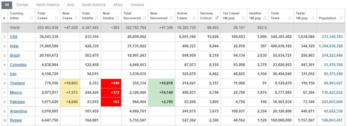The width and height of the screenshot is (348, 126).
Task: Open the USA country link
Action: coord(14,37)
